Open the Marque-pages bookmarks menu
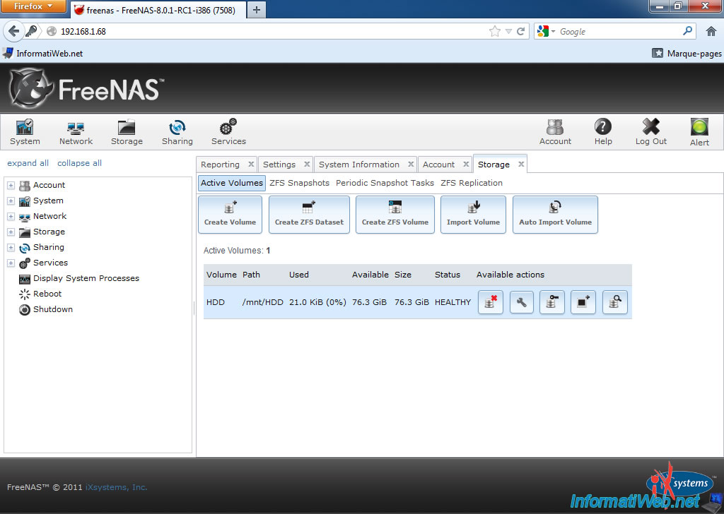Image resolution: width=724 pixels, height=514 pixels. [687, 54]
